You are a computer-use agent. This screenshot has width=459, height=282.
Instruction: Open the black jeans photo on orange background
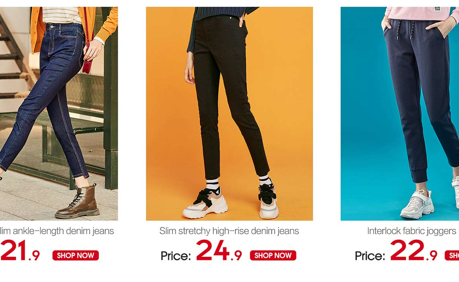pos(229,113)
